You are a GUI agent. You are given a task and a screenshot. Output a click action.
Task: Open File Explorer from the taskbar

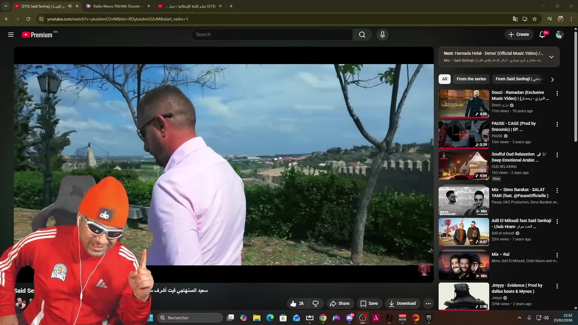click(x=256, y=318)
